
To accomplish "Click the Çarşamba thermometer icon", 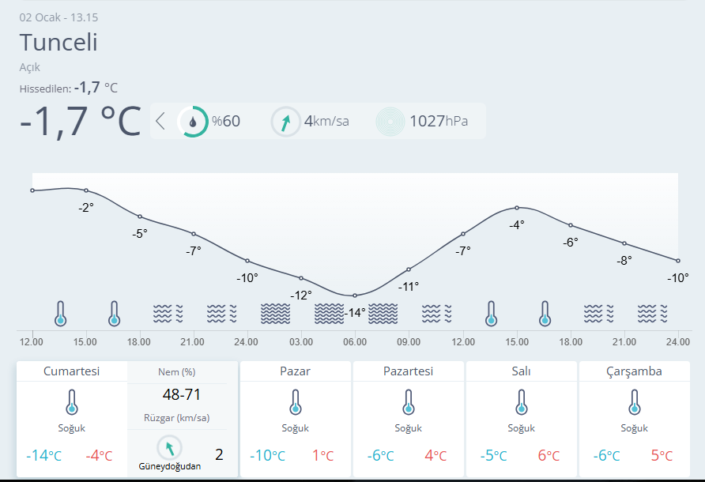I will click(635, 402).
